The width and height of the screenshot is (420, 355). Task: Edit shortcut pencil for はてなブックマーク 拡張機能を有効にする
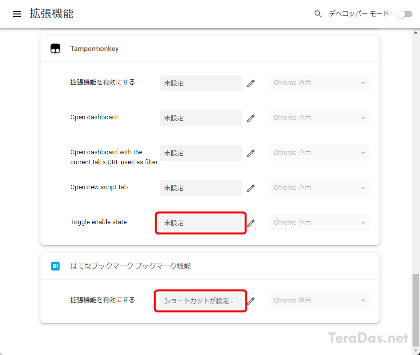point(251,301)
